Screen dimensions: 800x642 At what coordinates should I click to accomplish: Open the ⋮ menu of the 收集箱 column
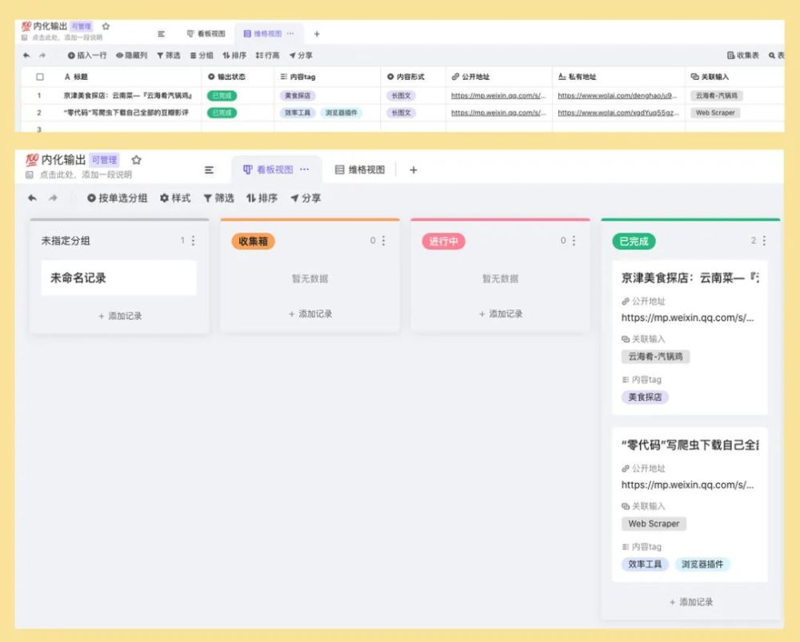click(383, 241)
